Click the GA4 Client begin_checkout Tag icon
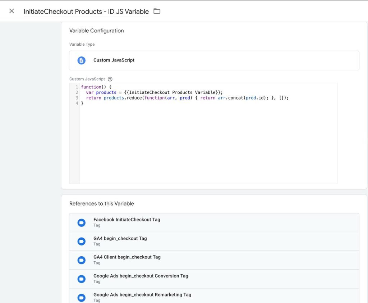The height and width of the screenshot is (303, 368). [x=82, y=260]
